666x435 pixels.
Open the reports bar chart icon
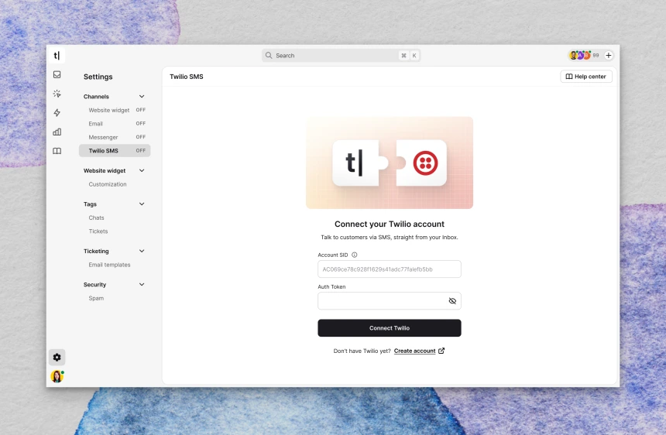(x=57, y=132)
